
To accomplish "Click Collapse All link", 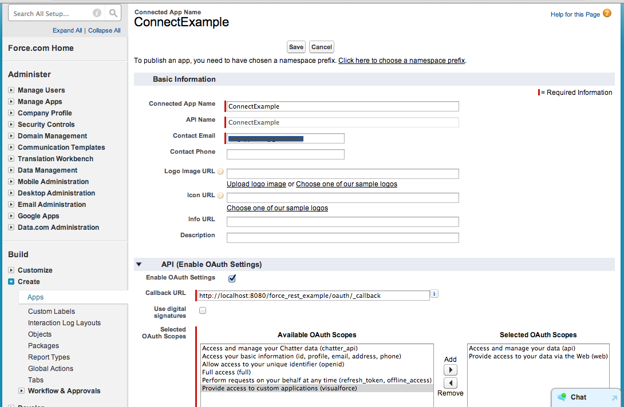I will [x=104, y=30].
